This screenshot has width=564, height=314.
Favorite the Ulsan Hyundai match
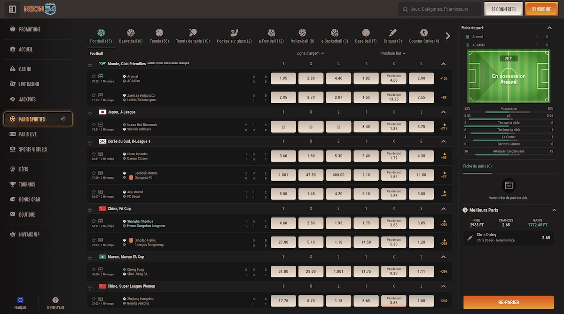tap(94, 153)
